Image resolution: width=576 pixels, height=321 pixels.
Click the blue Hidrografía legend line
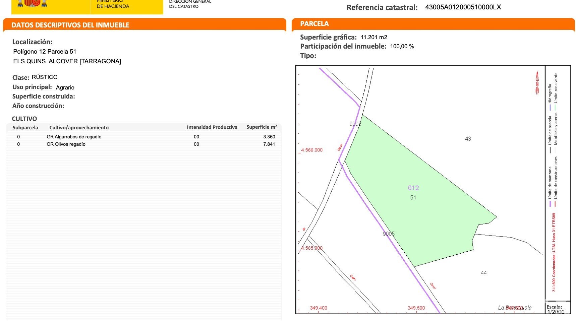pos(550,108)
